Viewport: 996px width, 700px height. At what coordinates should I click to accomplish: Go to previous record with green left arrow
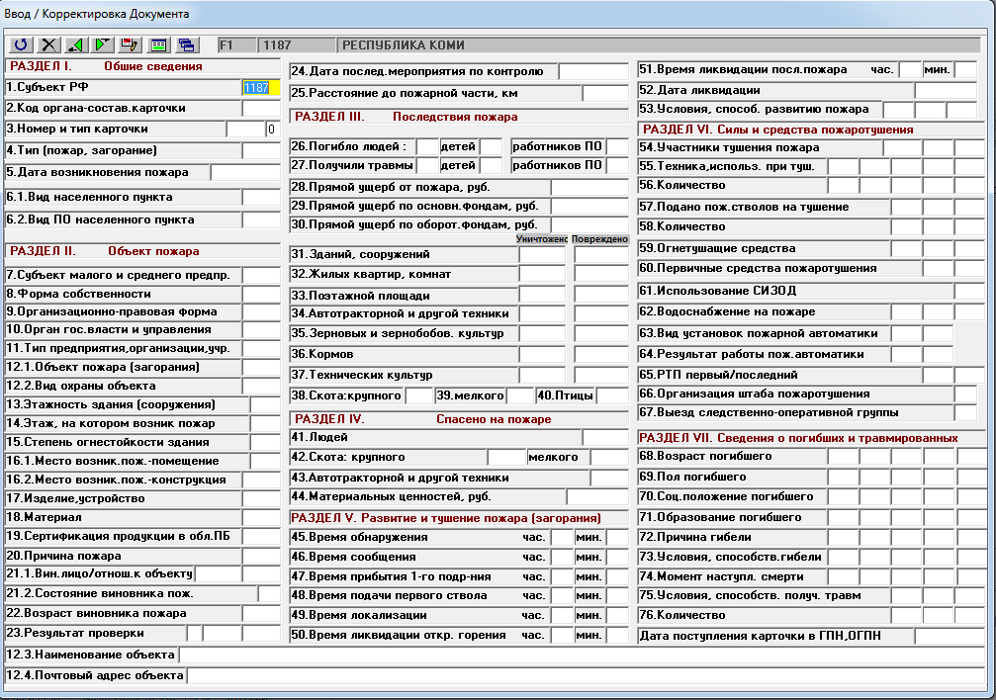75,44
